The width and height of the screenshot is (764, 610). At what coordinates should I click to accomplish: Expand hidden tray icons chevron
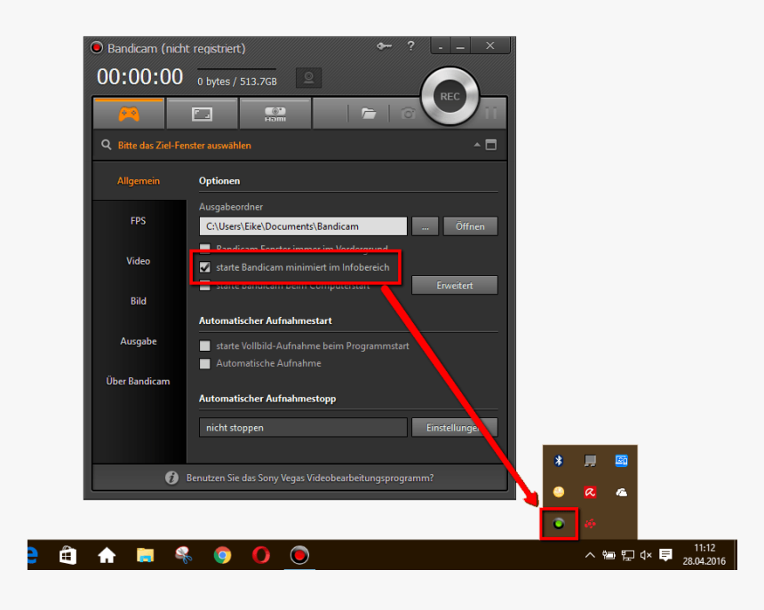(x=590, y=555)
